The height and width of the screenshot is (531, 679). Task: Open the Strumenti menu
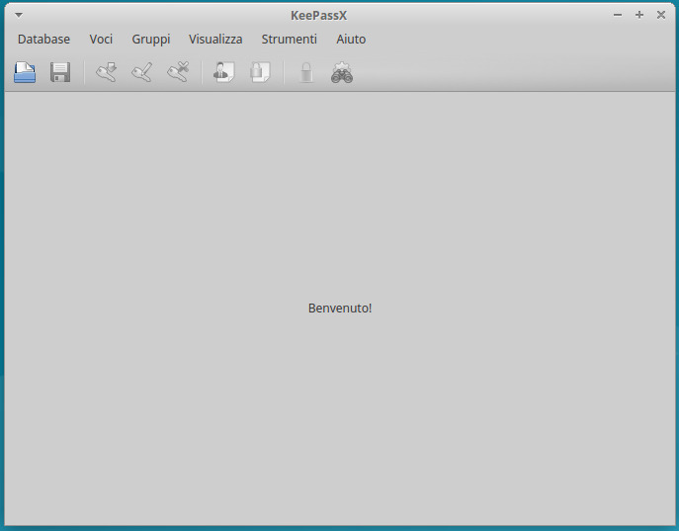(289, 39)
